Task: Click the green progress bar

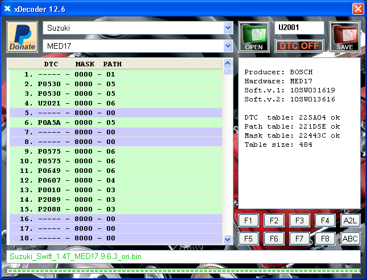Action: 183,271
